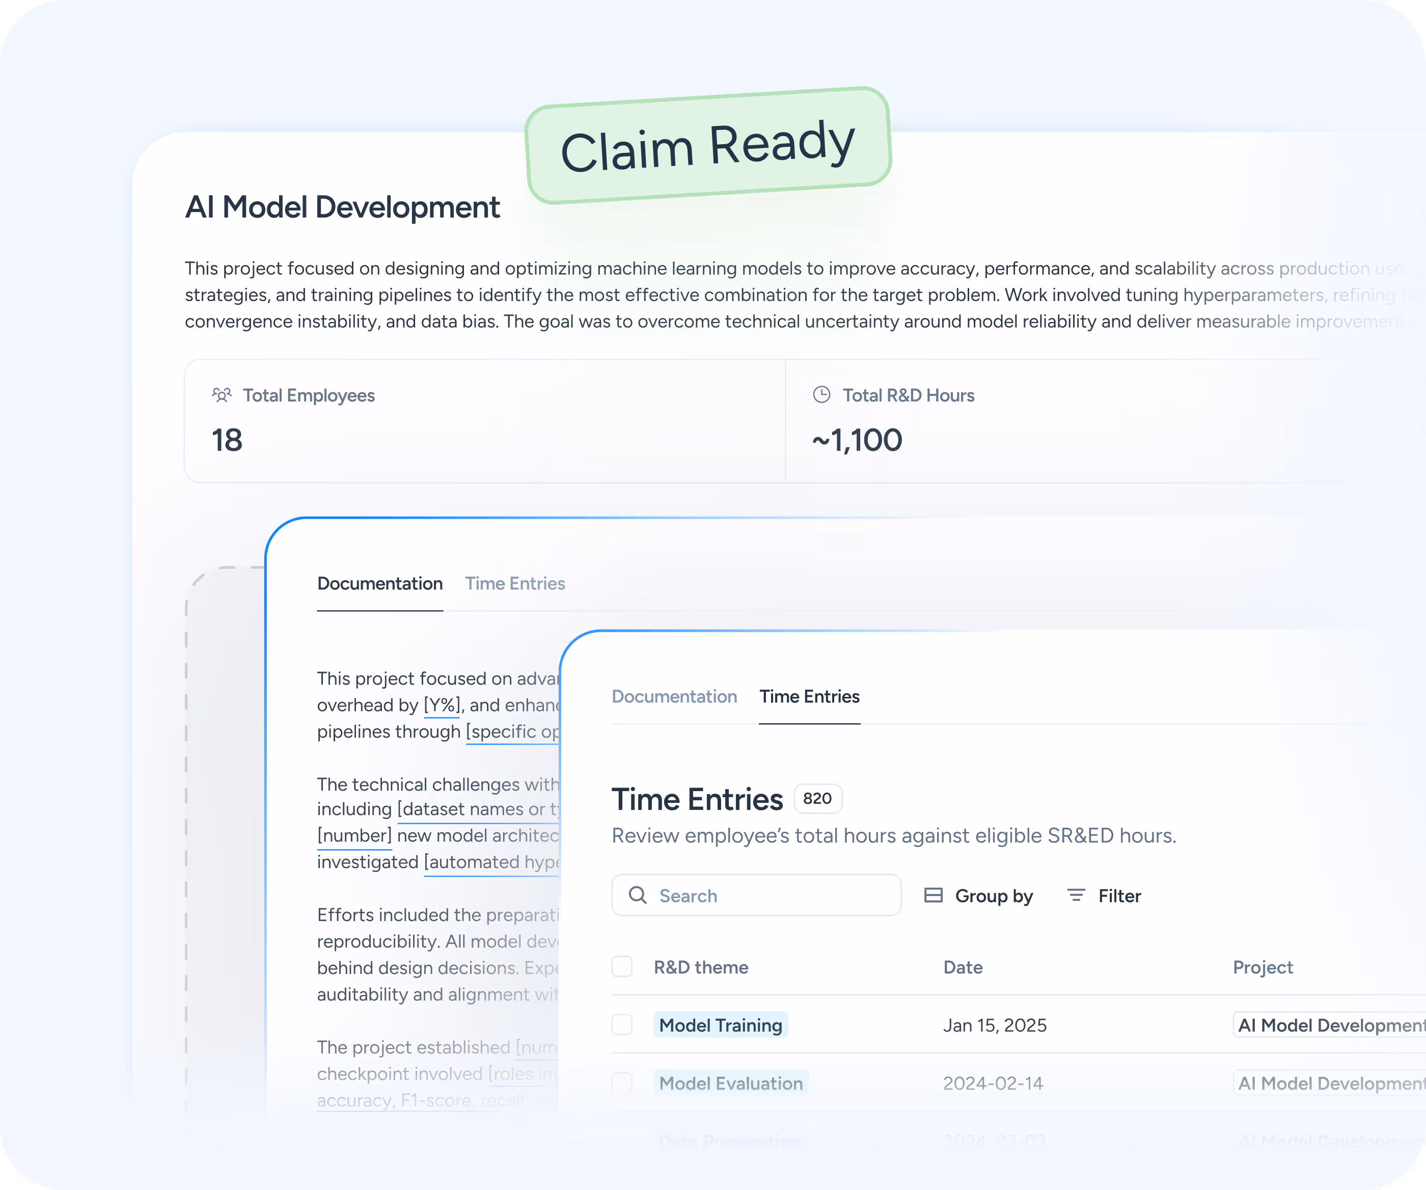Switch to front Time Entries tab

809,697
